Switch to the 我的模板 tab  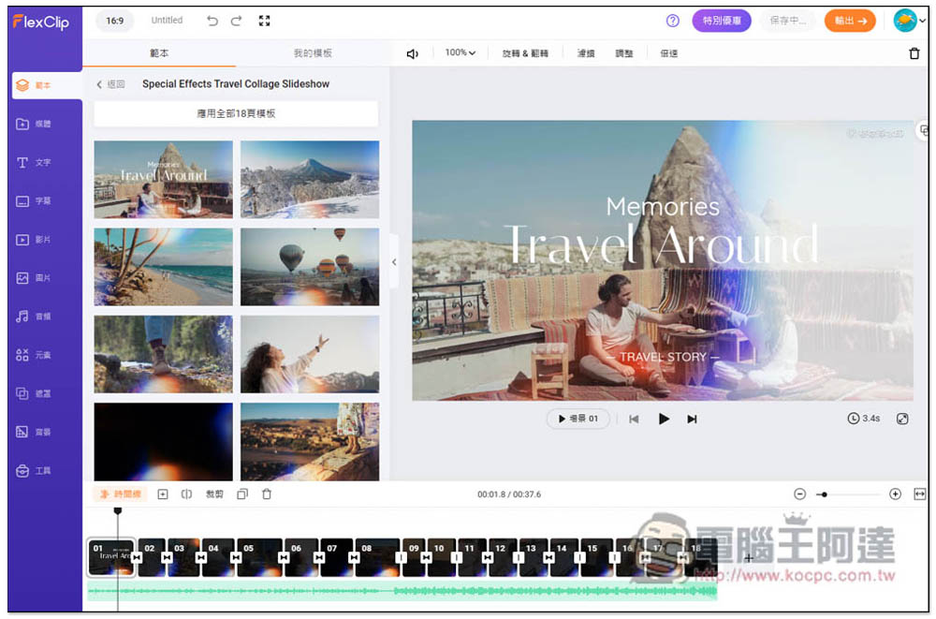click(x=313, y=53)
